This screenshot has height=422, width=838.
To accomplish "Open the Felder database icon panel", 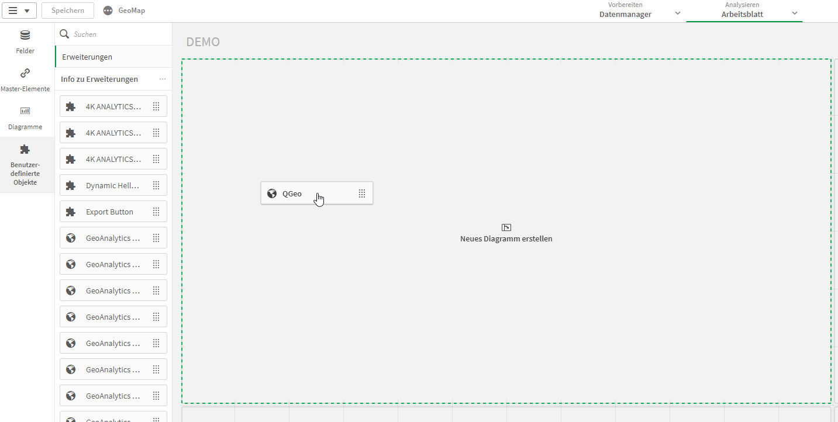I will [25, 36].
